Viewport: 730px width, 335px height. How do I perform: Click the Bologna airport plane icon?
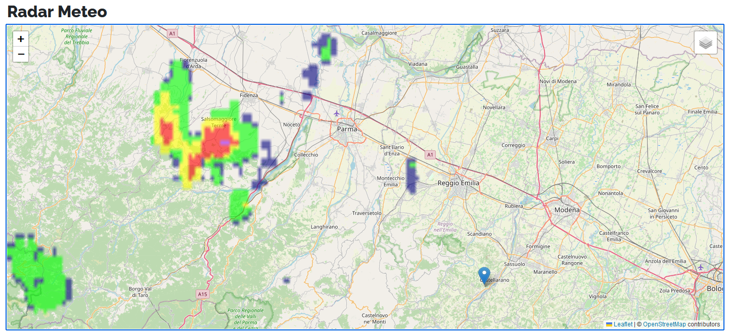700,267
